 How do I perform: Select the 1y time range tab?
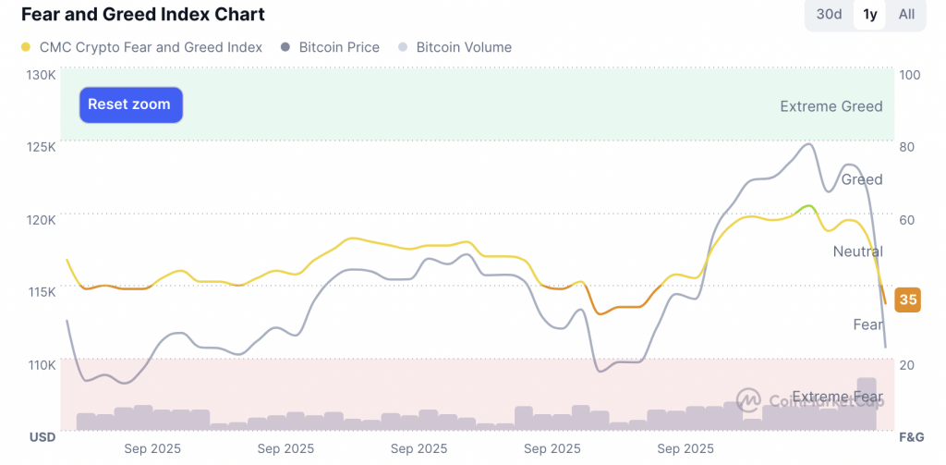click(870, 15)
